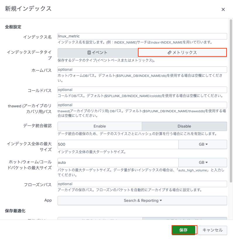The width and height of the screenshot is (233, 241).
Task: Select right option in 保存最適化 toggle row
Action: 184,218
